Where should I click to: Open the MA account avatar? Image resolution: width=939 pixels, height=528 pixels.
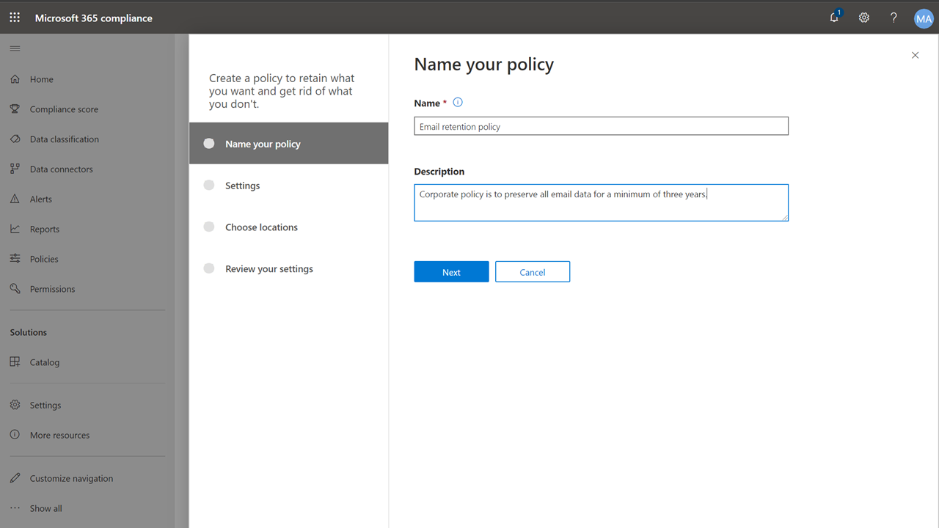point(924,18)
